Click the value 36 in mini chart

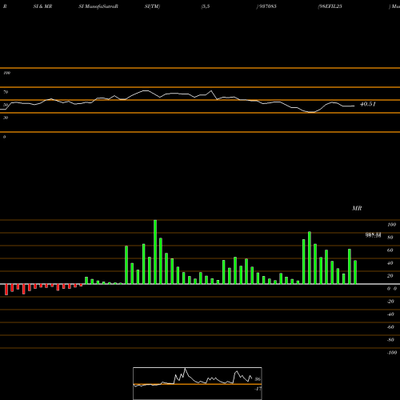[x=258, y=379]
